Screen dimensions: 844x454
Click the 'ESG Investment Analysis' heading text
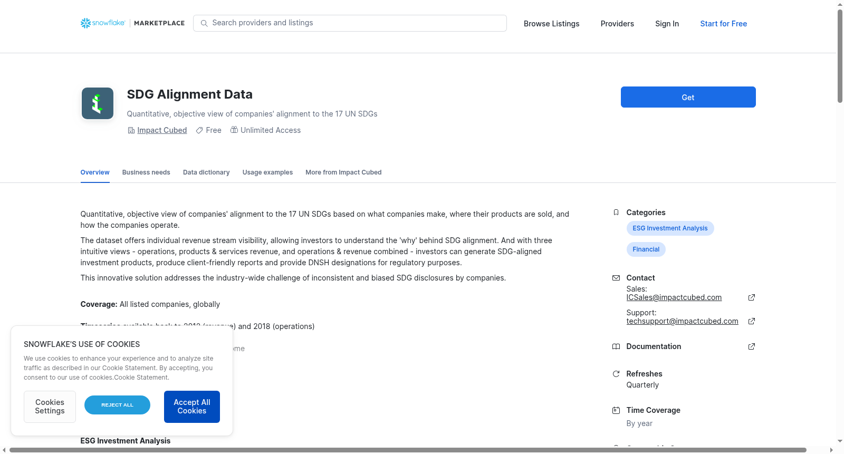pos(126,441)
